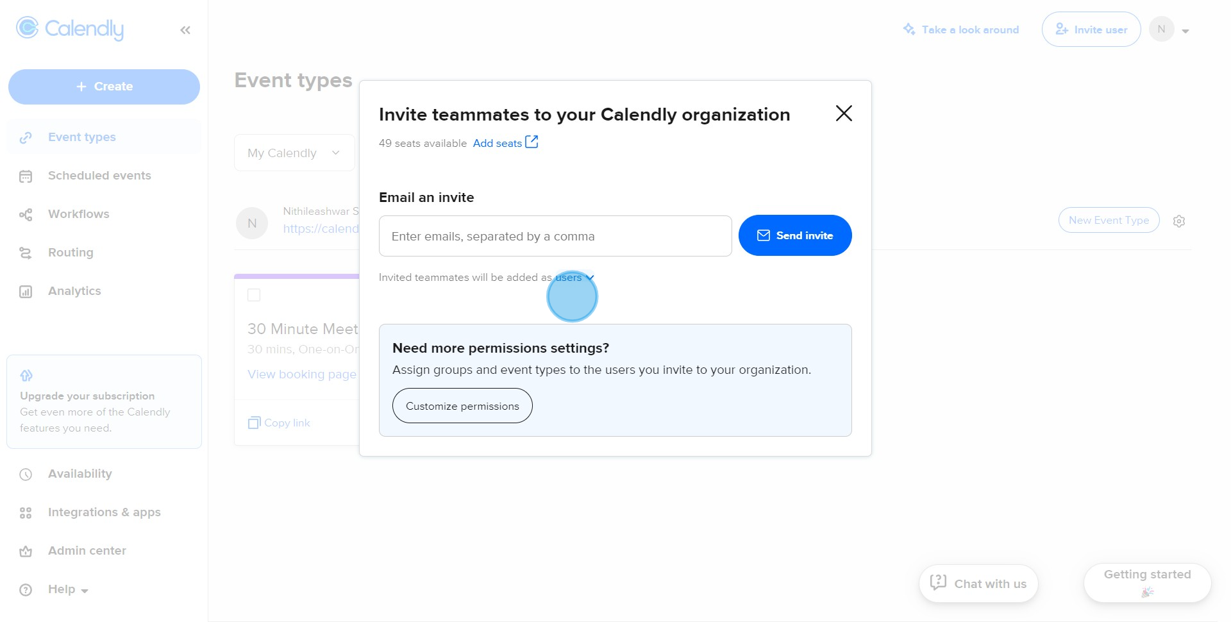This screenshot has width=1231, height=622.
Task: Click the Workflows icon
Action: (26, 215)
